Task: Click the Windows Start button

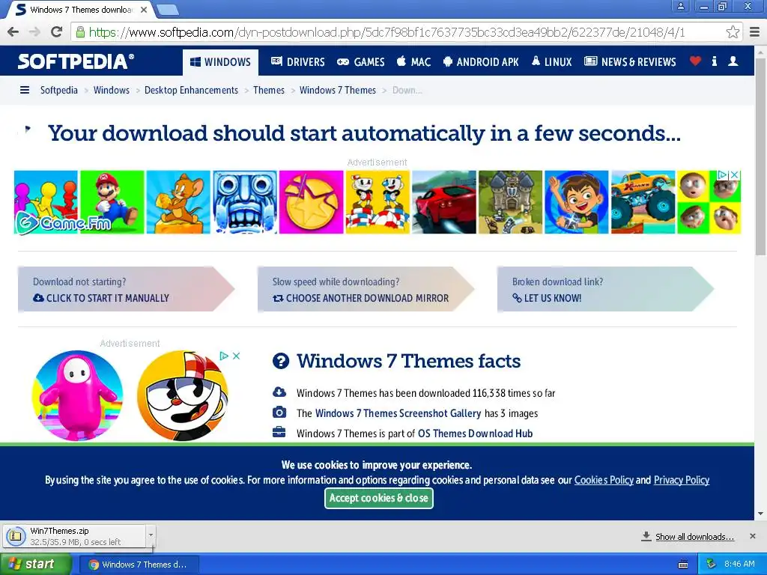Action: (x=34, y=565)
